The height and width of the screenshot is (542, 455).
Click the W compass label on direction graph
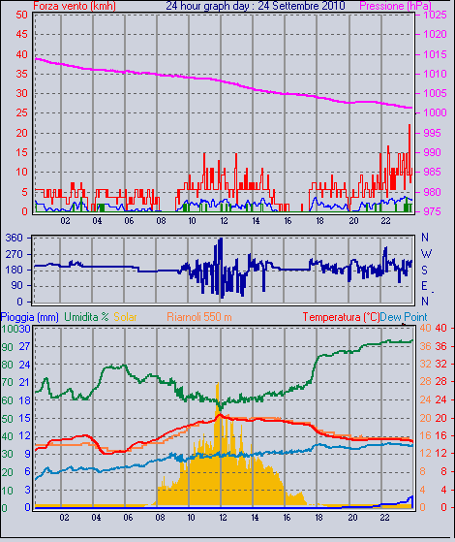pyautogui.click(x=426, y=254)
